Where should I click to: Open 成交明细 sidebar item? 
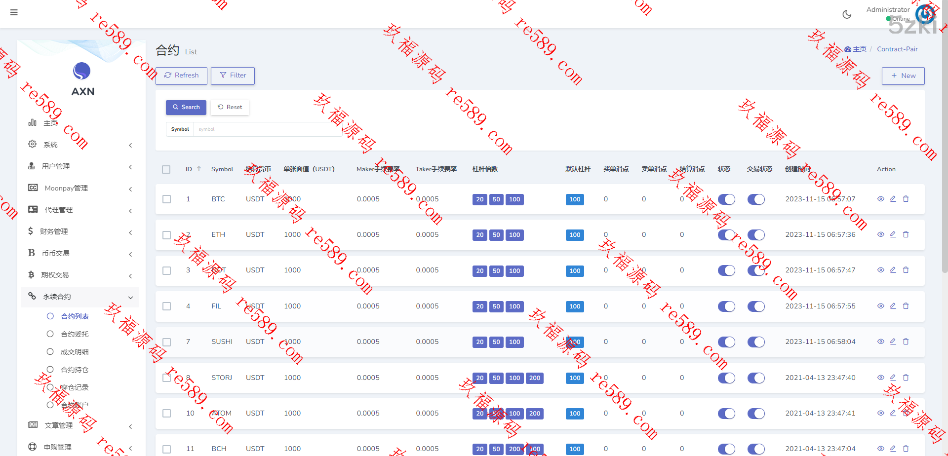(75, 352)
